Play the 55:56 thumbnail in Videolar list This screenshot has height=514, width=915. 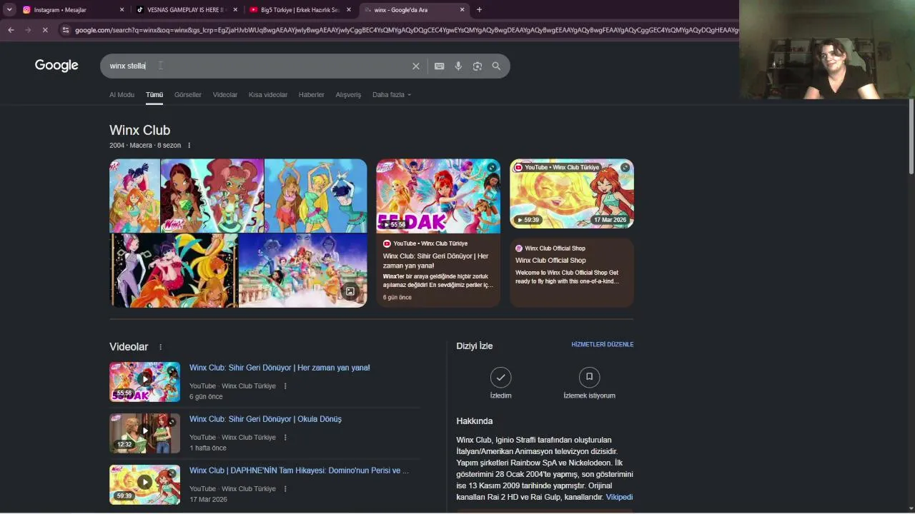[x=144, y=382]
